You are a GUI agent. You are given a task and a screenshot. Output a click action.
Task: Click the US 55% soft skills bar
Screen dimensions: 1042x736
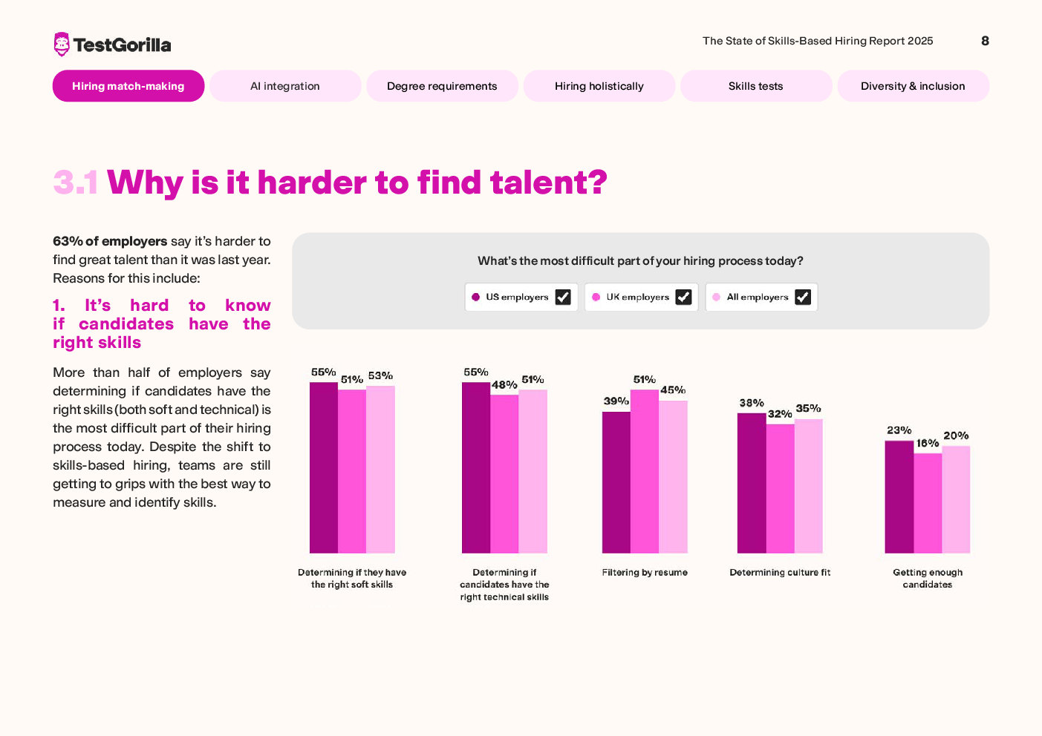click(x=324, y=467)
